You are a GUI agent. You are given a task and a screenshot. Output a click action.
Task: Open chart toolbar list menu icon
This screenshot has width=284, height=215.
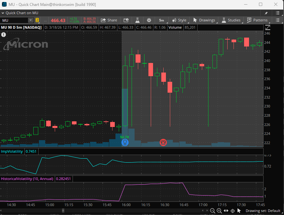click(x=277, y=20)
